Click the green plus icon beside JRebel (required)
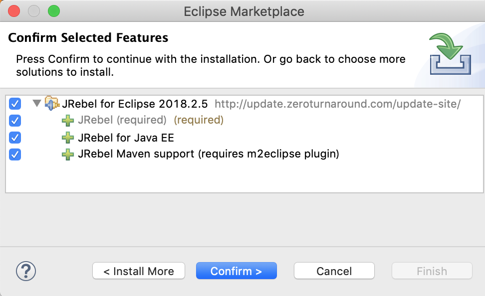Viewport: 485px width, 296px height. pyautogui.click(x=68, y=121)
